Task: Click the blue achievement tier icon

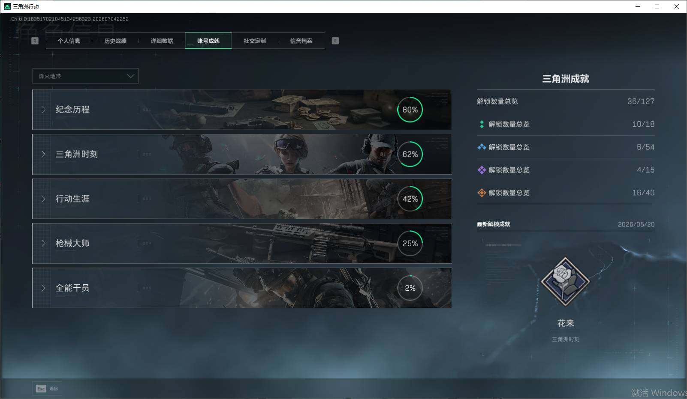Action: (482, 147)
